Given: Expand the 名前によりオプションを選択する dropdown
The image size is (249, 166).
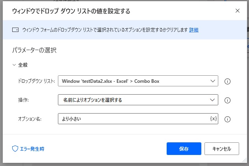Looking at the screenshot, I should pos(138,100).
